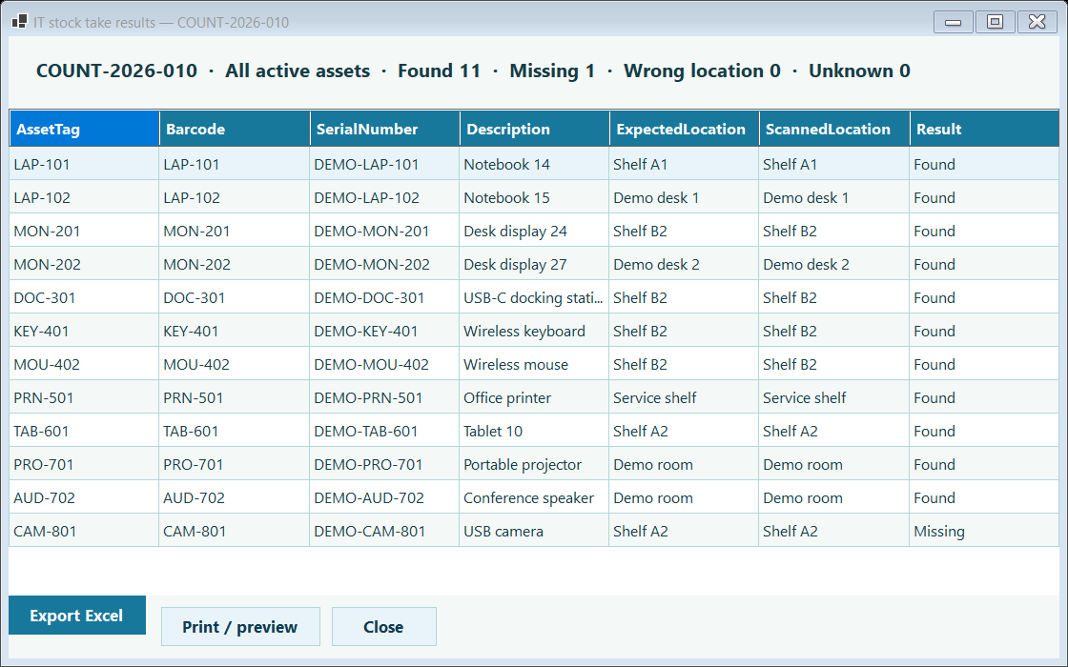Click the Missing result for CAM-801

coord(983,531)
